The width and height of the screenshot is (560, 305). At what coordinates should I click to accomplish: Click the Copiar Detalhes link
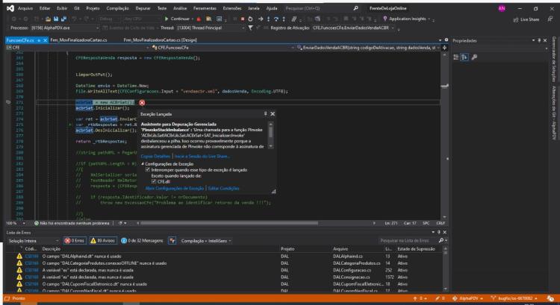coord(155,157)
